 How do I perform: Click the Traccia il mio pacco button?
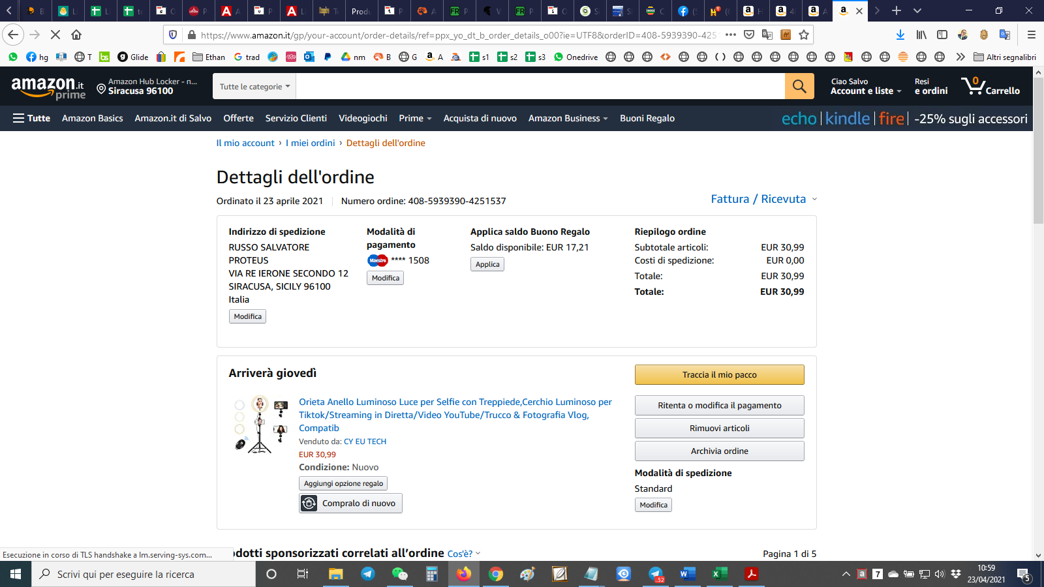(x=719, y=374)
